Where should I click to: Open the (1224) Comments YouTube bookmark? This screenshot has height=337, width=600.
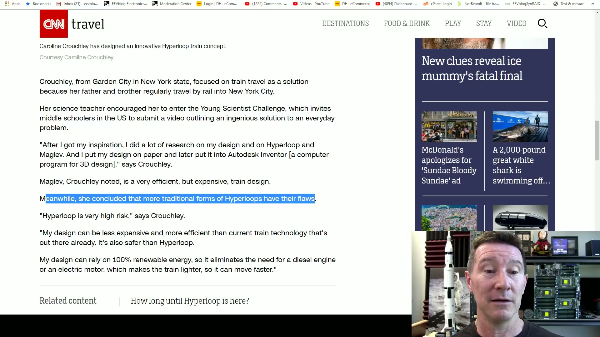[266, 4]
